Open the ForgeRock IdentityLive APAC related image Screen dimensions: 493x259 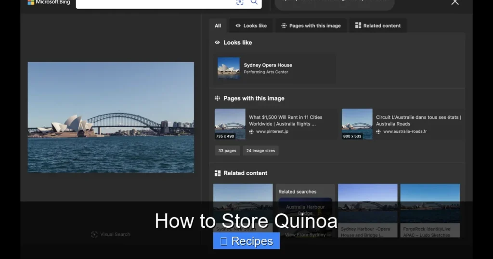click(430, 210)
